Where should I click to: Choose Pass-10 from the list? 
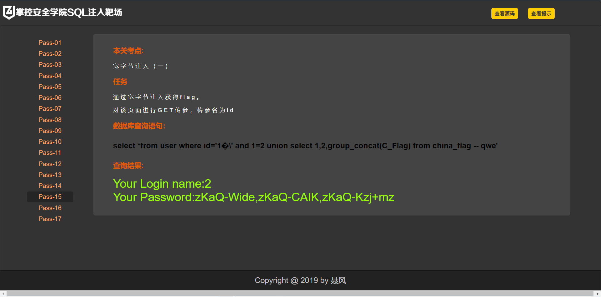50,142
